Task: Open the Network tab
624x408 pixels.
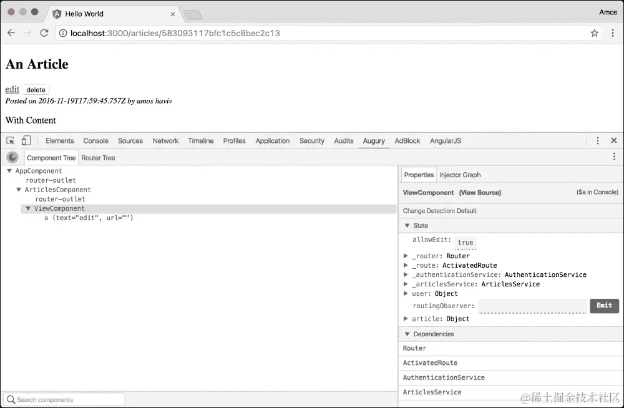Action: (165, 141)
